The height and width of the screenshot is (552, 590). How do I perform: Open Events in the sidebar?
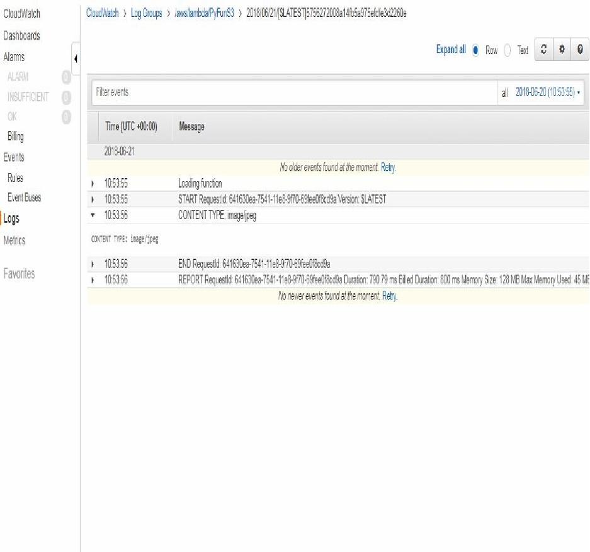coord(14,157)
